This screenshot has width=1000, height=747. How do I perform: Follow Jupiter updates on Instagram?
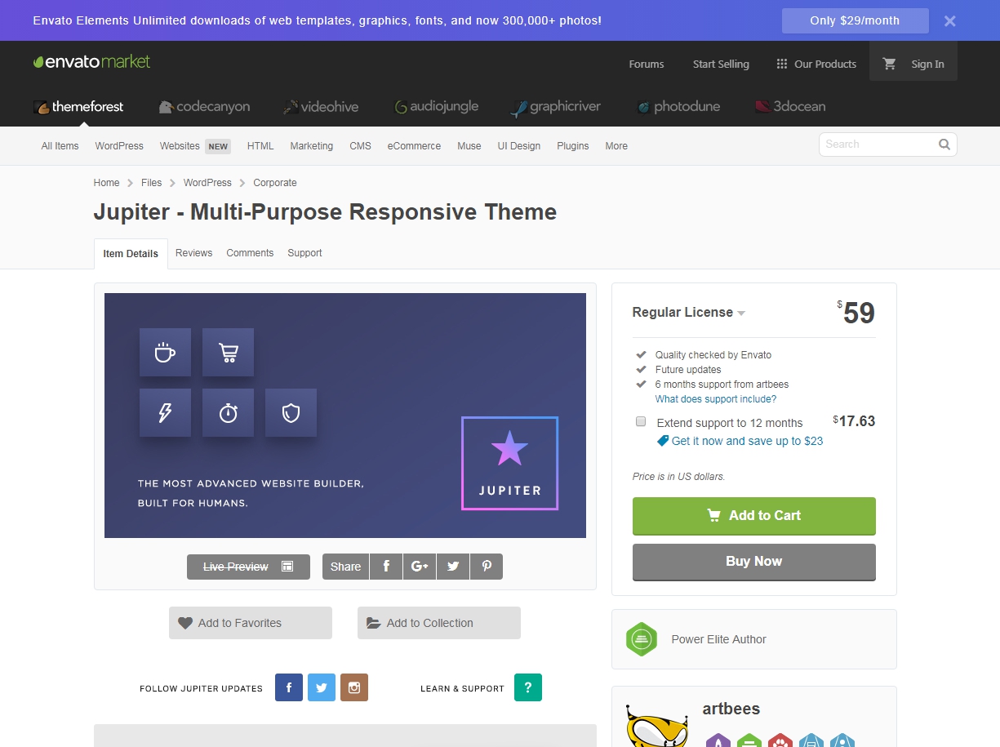pyautogui.click(x=354, y=687)
